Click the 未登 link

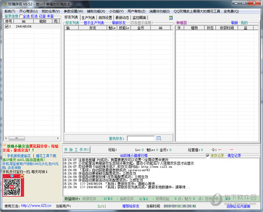point(50,16)
